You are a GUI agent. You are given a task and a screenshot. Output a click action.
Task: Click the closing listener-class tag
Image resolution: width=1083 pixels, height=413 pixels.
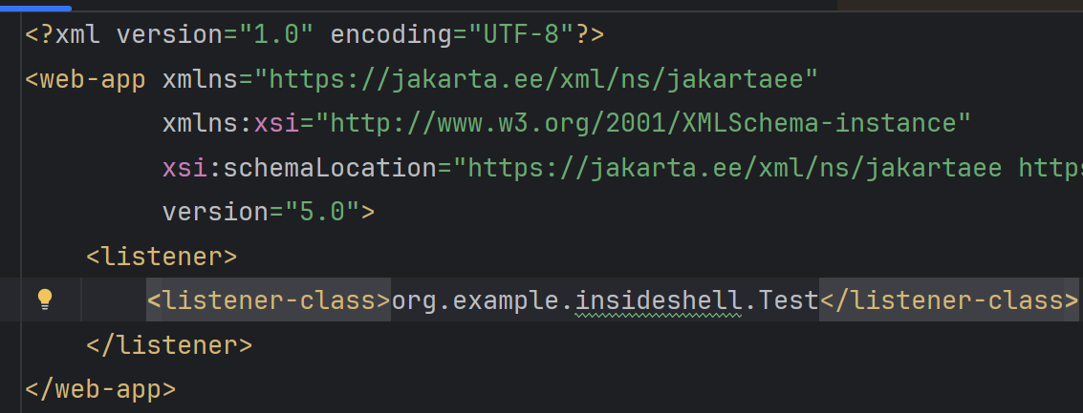(949, 300)
